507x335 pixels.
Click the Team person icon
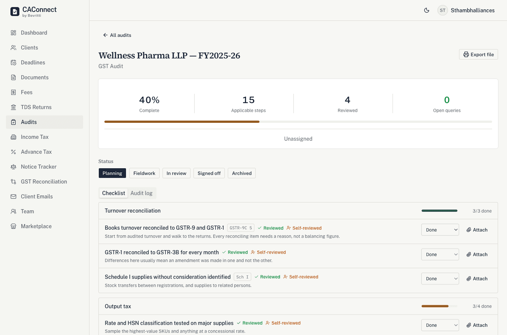click(x=13, y=211)
